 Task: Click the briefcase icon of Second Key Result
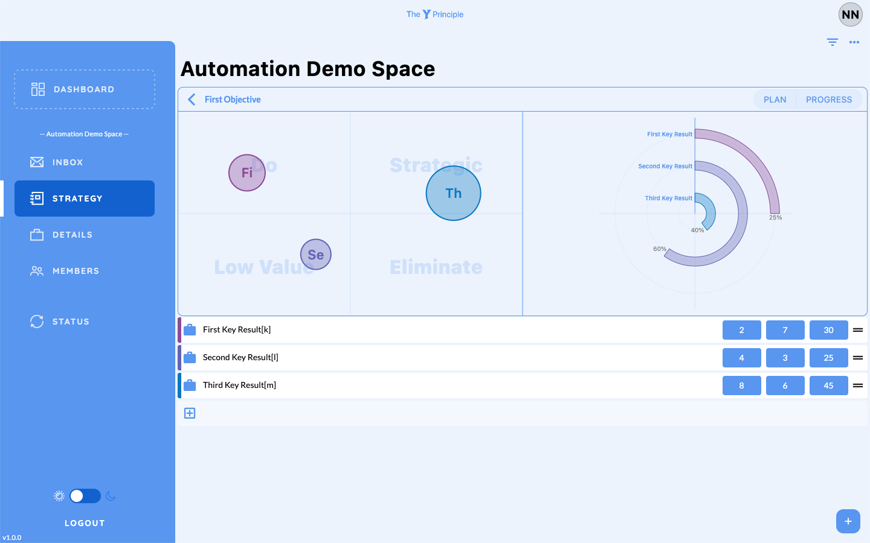coord(190,358)
